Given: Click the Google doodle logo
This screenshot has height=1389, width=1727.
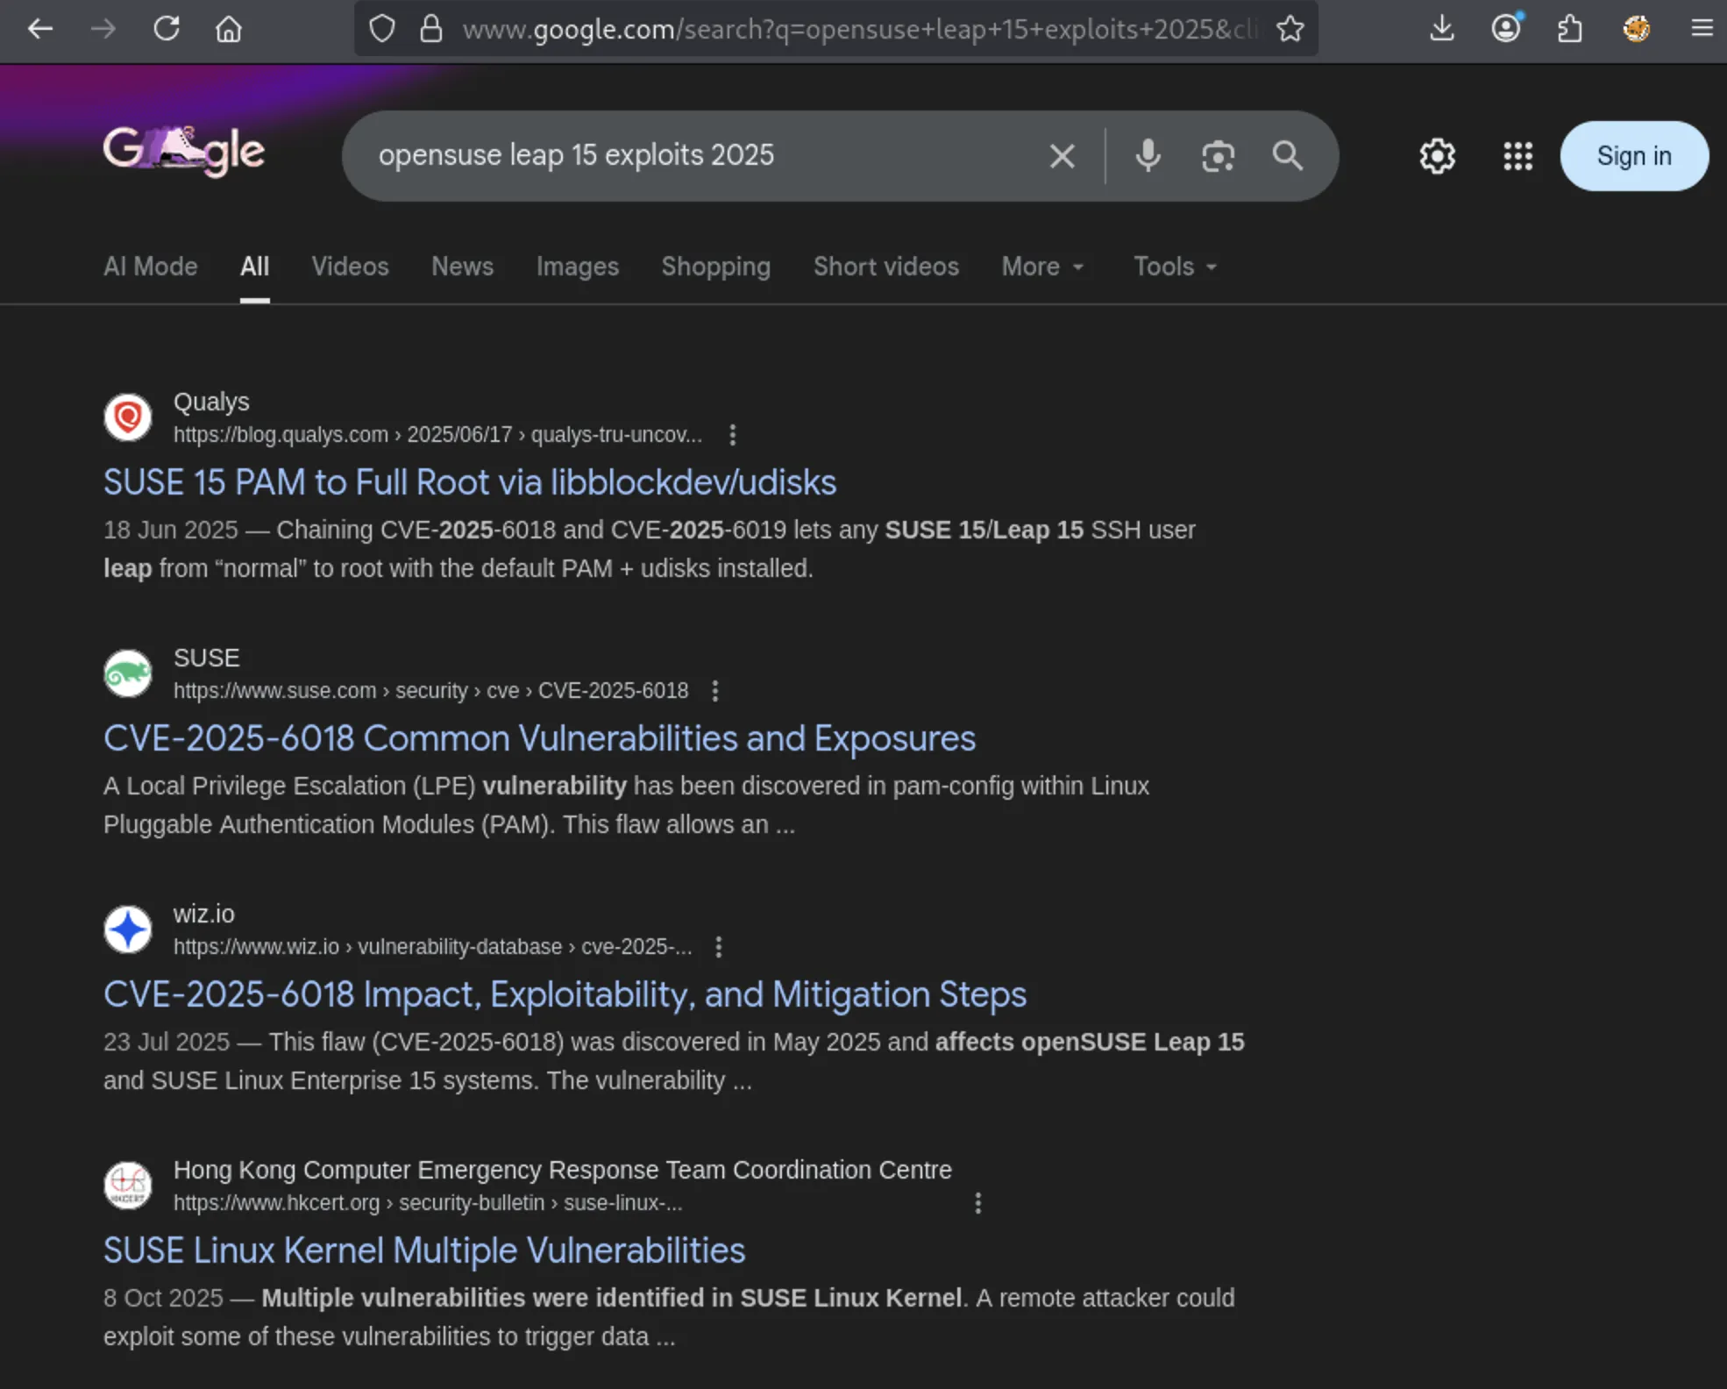Looking at the screenshot, I should tap(184, 152).
